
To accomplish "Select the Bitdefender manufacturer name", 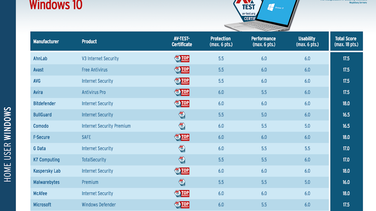I will click(44, 103).
